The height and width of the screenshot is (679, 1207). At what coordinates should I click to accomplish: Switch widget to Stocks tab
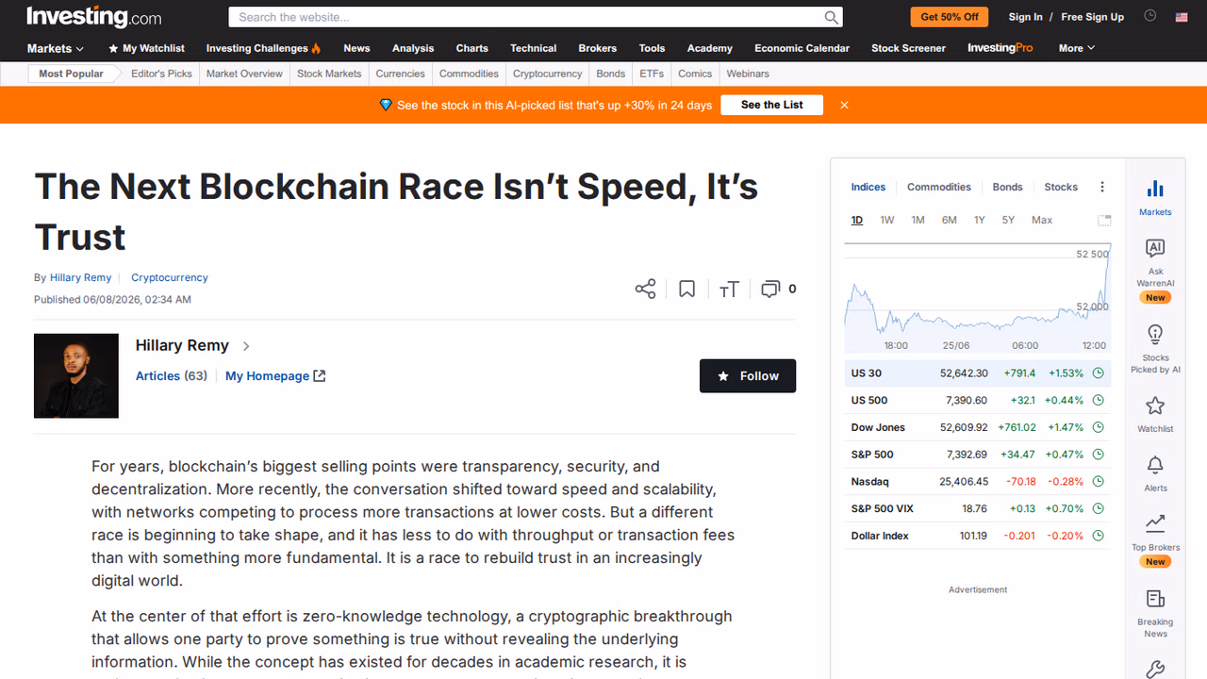pos(1061,187)
